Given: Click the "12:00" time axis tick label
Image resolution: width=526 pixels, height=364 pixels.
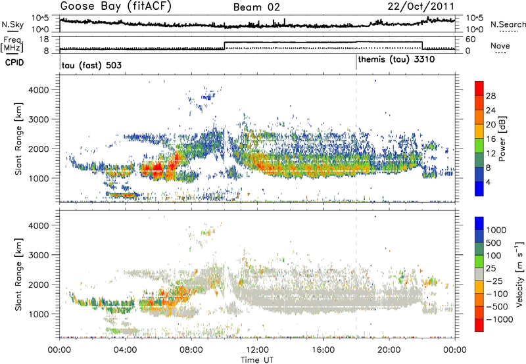Looking at the screenshot, I should point(257,350).
